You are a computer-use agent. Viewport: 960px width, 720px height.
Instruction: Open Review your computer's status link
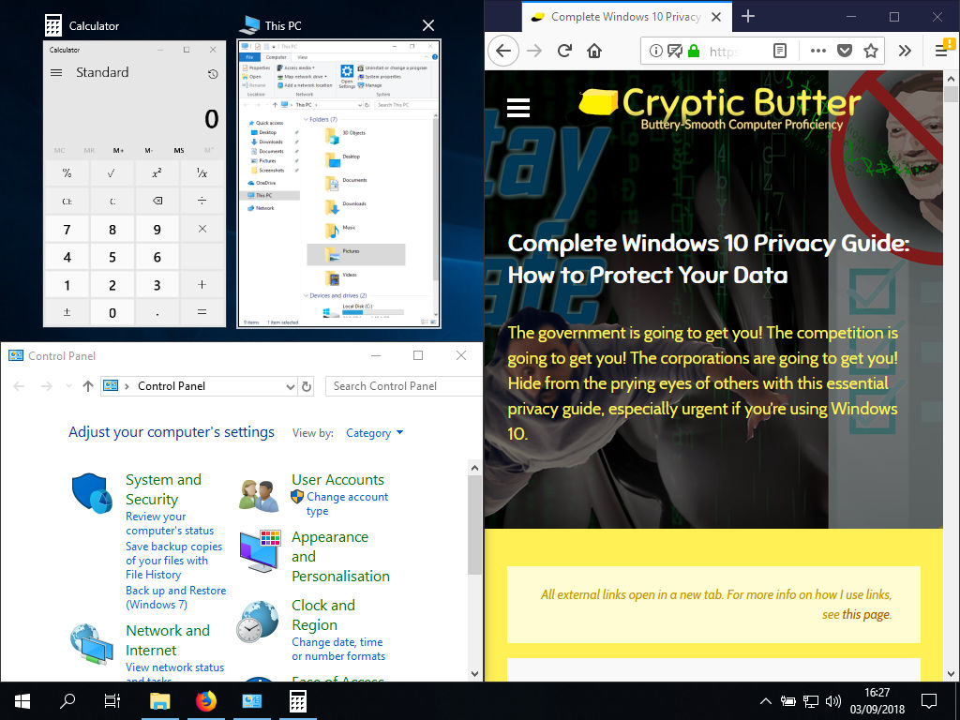tap(170, 523)
